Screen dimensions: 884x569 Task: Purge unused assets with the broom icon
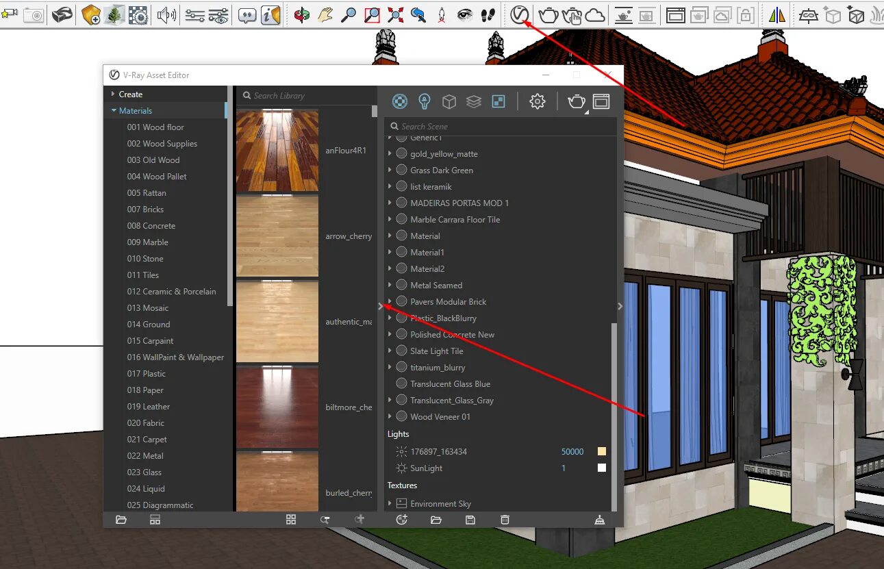(600, 520)
